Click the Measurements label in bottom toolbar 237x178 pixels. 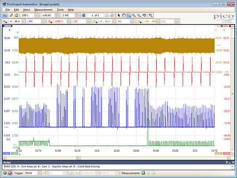[131, 173]
